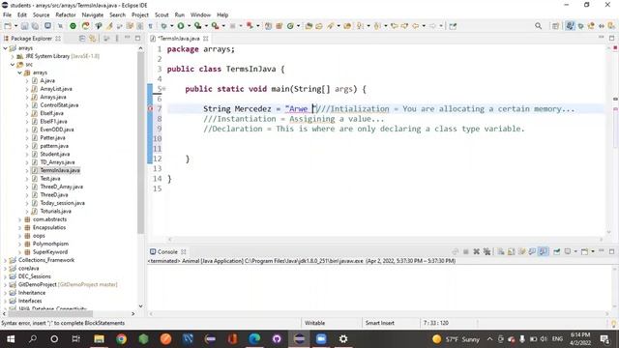Viewport: 619px width, 348px height.
Task: Open the New wizard dropdown arrow
Action: pyautogui.click(x=15, y=26)
